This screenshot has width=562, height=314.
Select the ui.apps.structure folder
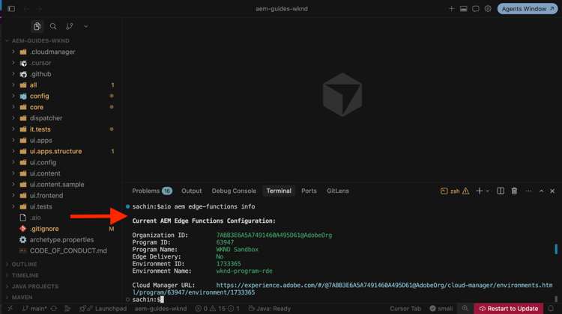[x=55, y=151]
